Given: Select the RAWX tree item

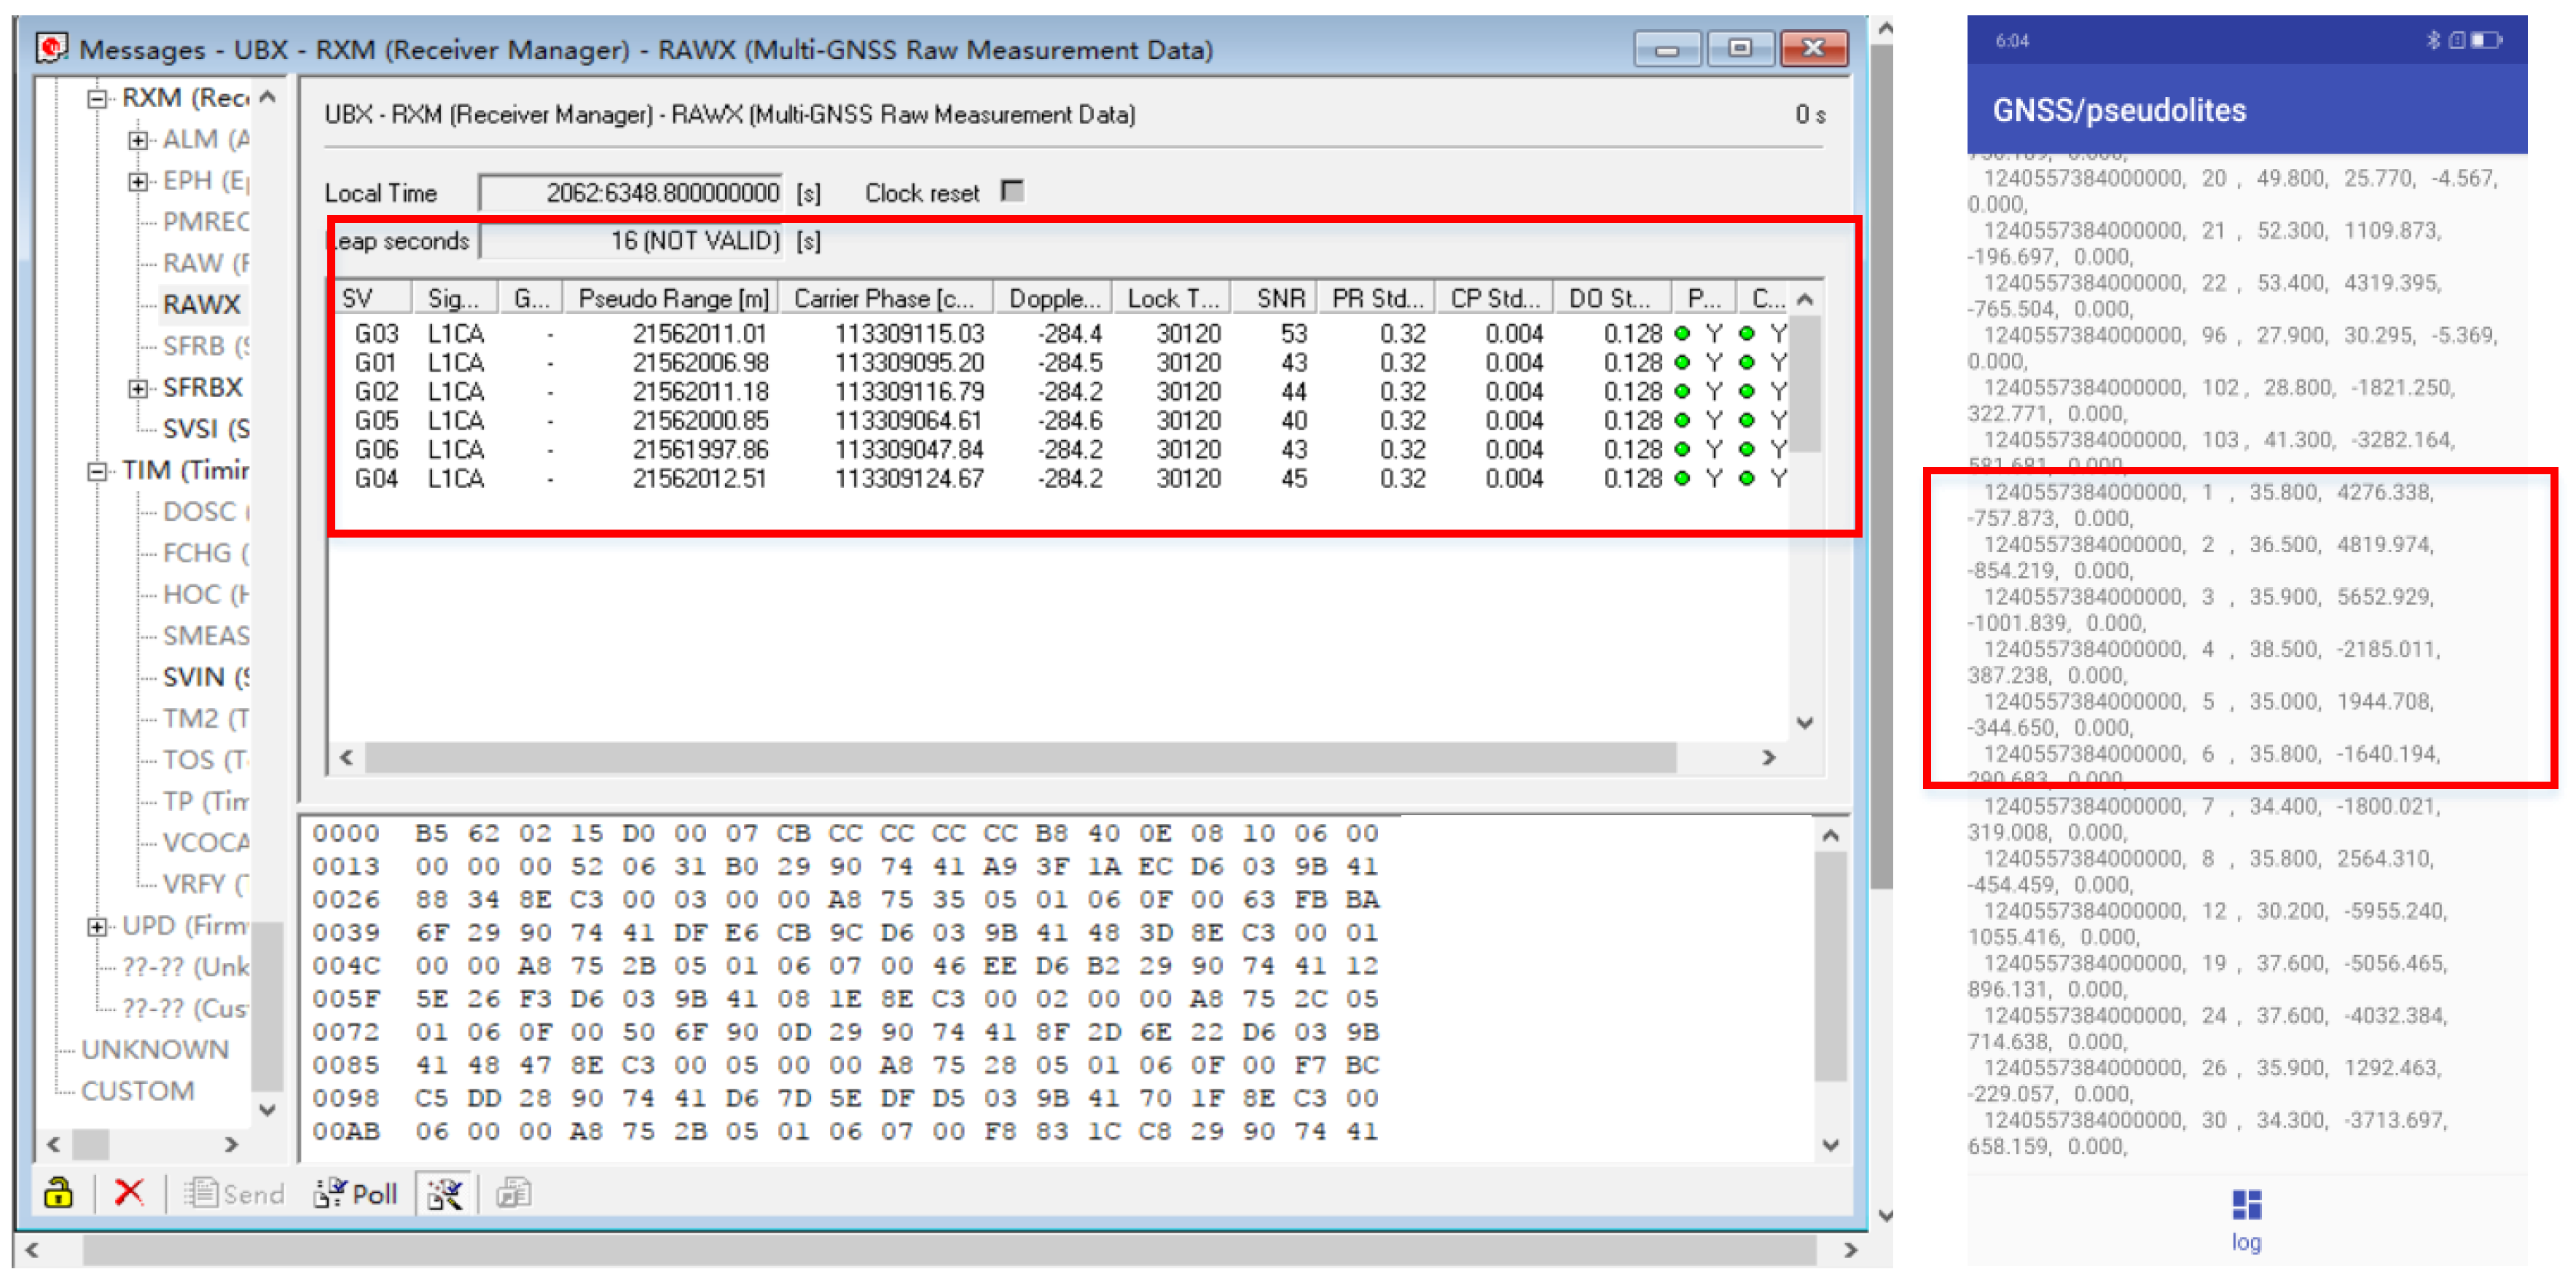Looking at the screenshot, I should point(201,304).
